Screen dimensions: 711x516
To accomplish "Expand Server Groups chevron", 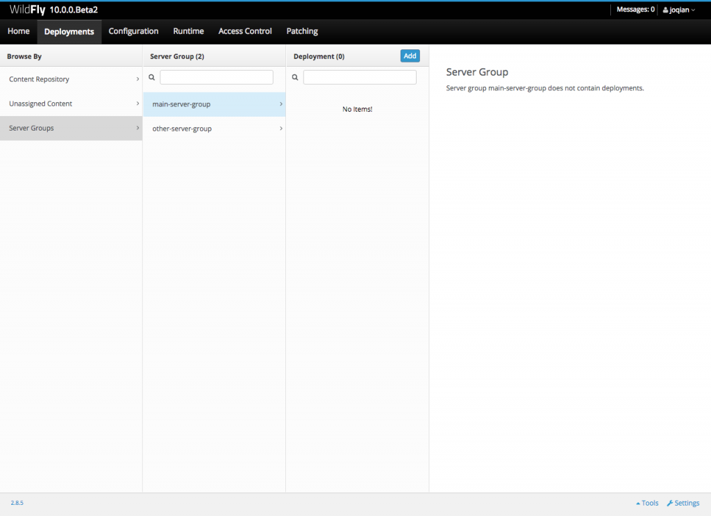I will 138,128.
